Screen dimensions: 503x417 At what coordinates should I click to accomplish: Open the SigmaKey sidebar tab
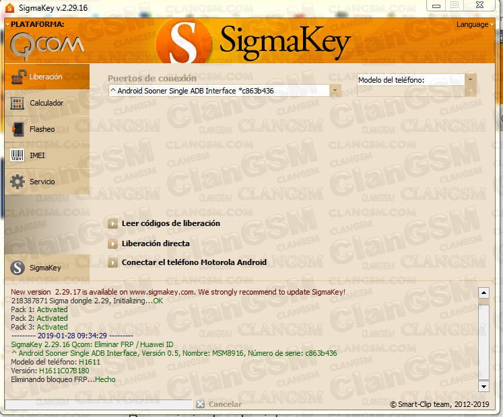[x=47, y=268]
